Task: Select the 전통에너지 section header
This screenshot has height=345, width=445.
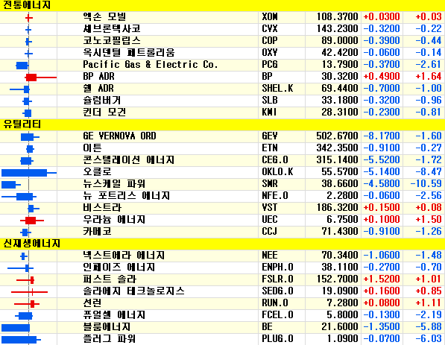Action: tap(222, 5)
